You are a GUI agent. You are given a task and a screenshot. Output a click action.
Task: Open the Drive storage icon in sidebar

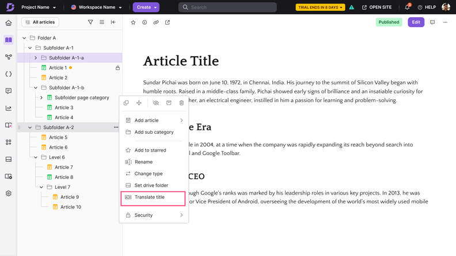[x=9, y=159]
